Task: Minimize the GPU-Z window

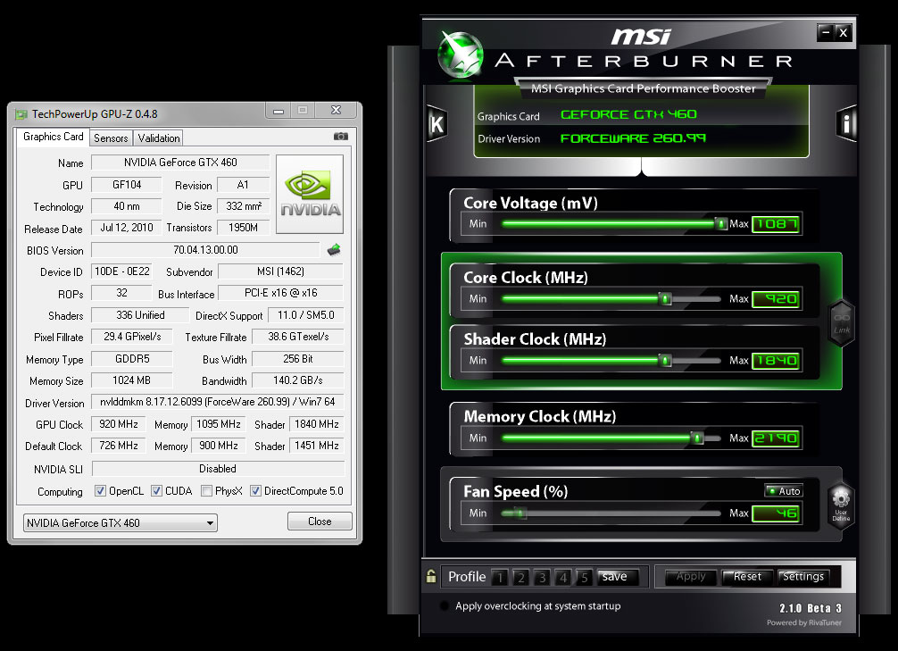Action: tap(279, 111)
